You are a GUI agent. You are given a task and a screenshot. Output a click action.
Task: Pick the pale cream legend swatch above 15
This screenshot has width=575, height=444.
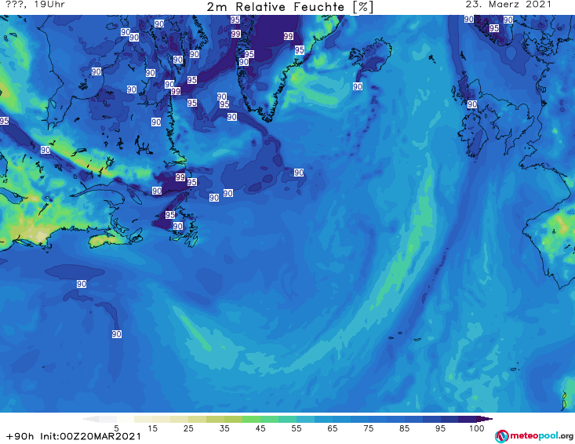144,419
